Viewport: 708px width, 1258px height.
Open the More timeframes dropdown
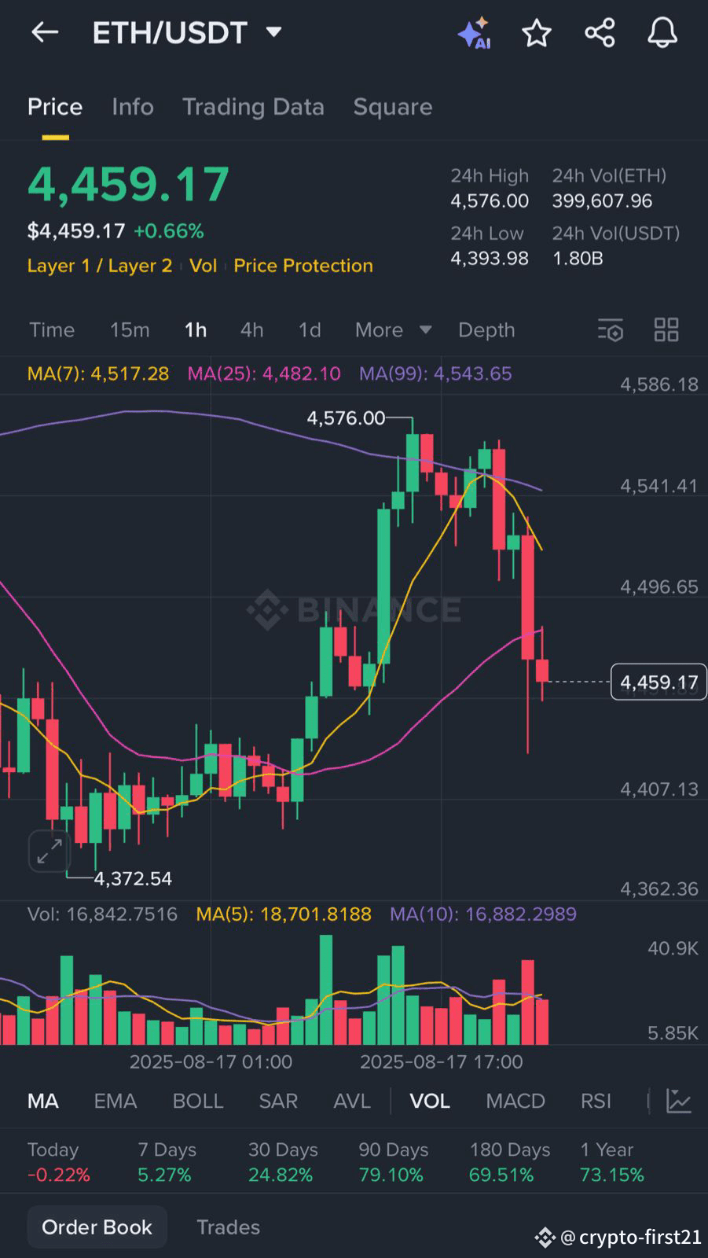pyautogui.click(x=393, y=330)
